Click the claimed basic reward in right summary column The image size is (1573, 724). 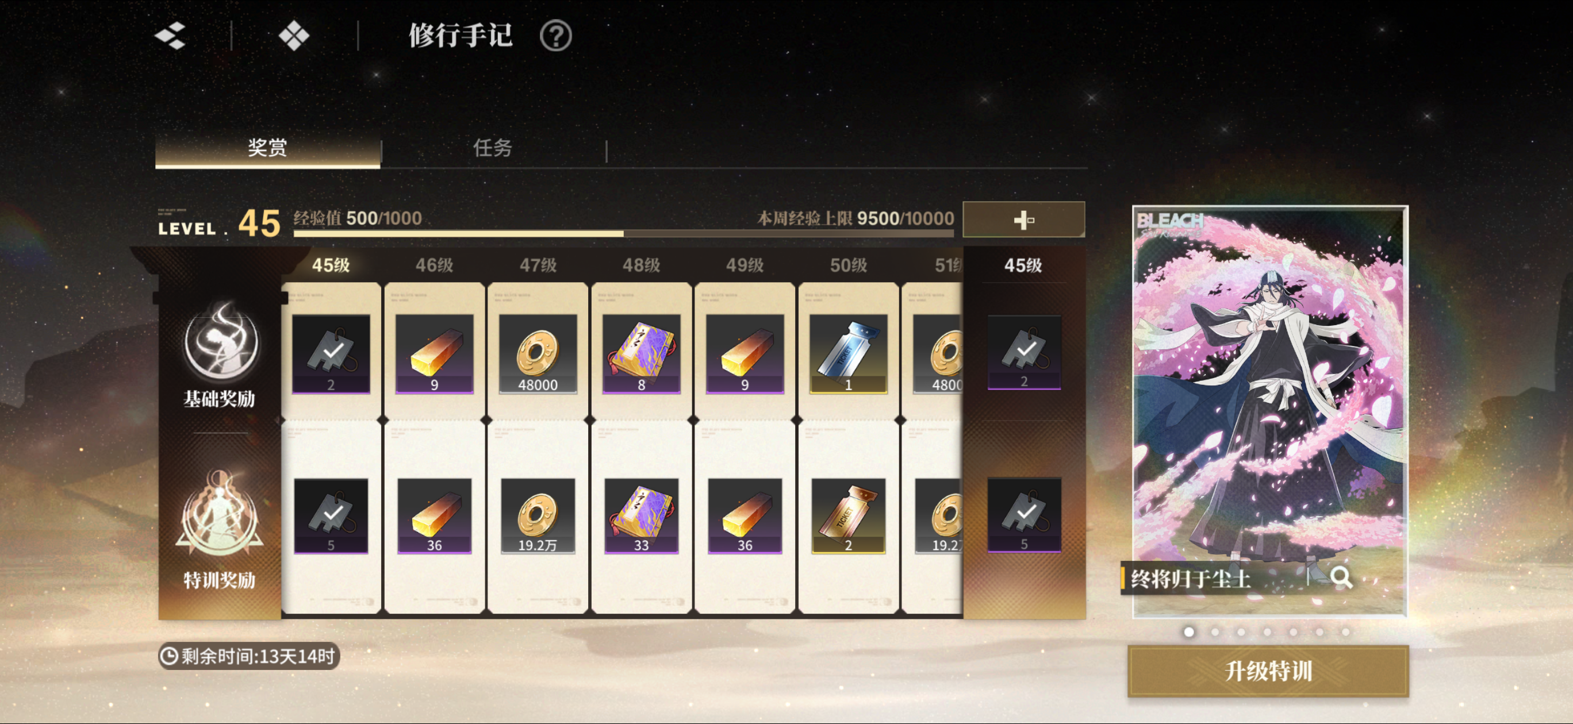[1024, 352]
